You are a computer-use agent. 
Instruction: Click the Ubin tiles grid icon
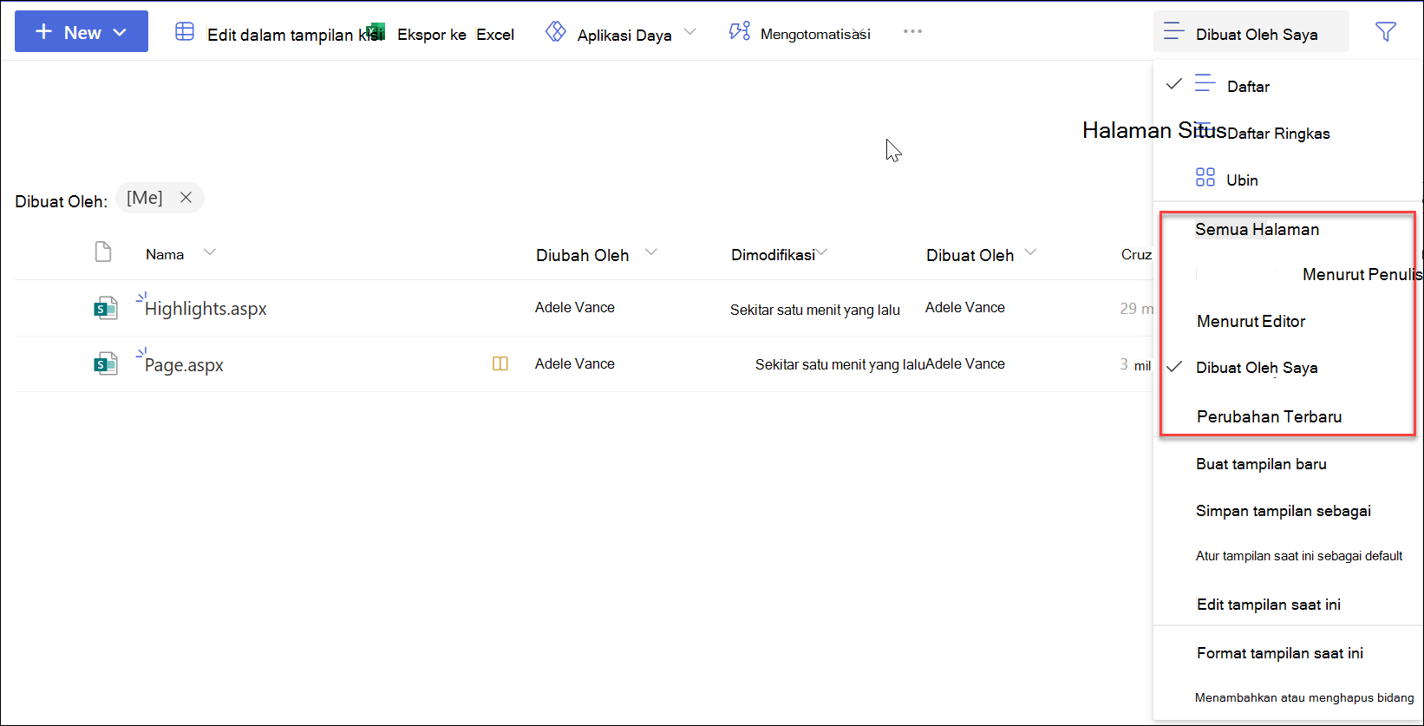pyautogui.click(x=1205, y=178)
